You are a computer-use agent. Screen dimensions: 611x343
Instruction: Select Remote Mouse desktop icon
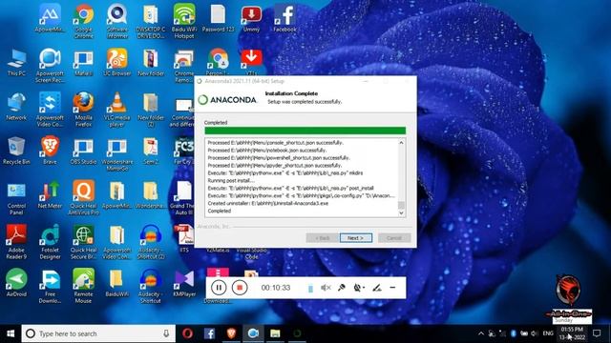[83, 286]
